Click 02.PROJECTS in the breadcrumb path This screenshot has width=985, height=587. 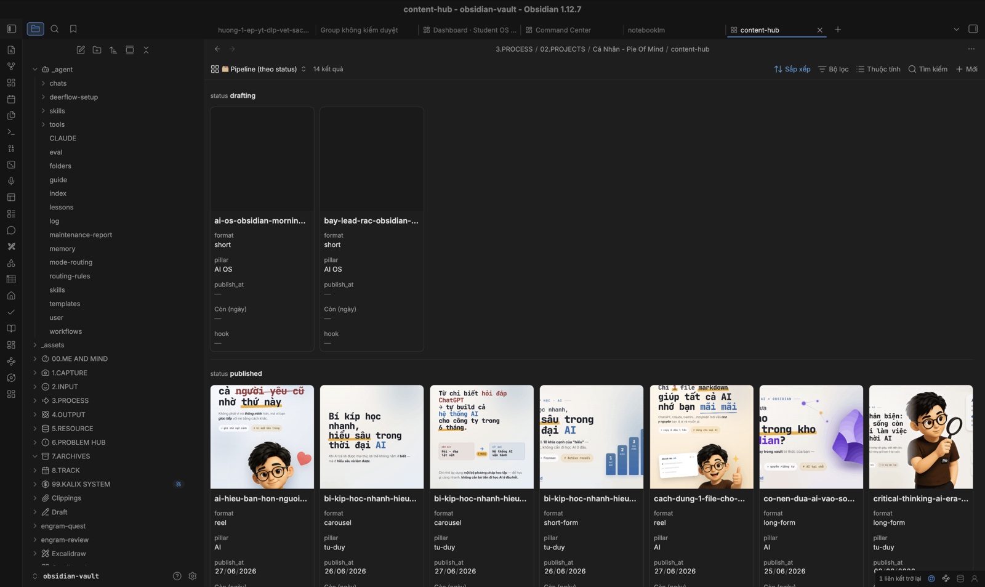tap(563, 49)
